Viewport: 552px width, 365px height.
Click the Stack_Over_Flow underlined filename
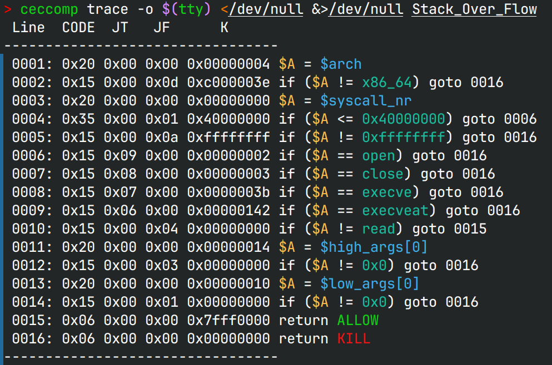(474, 9)
